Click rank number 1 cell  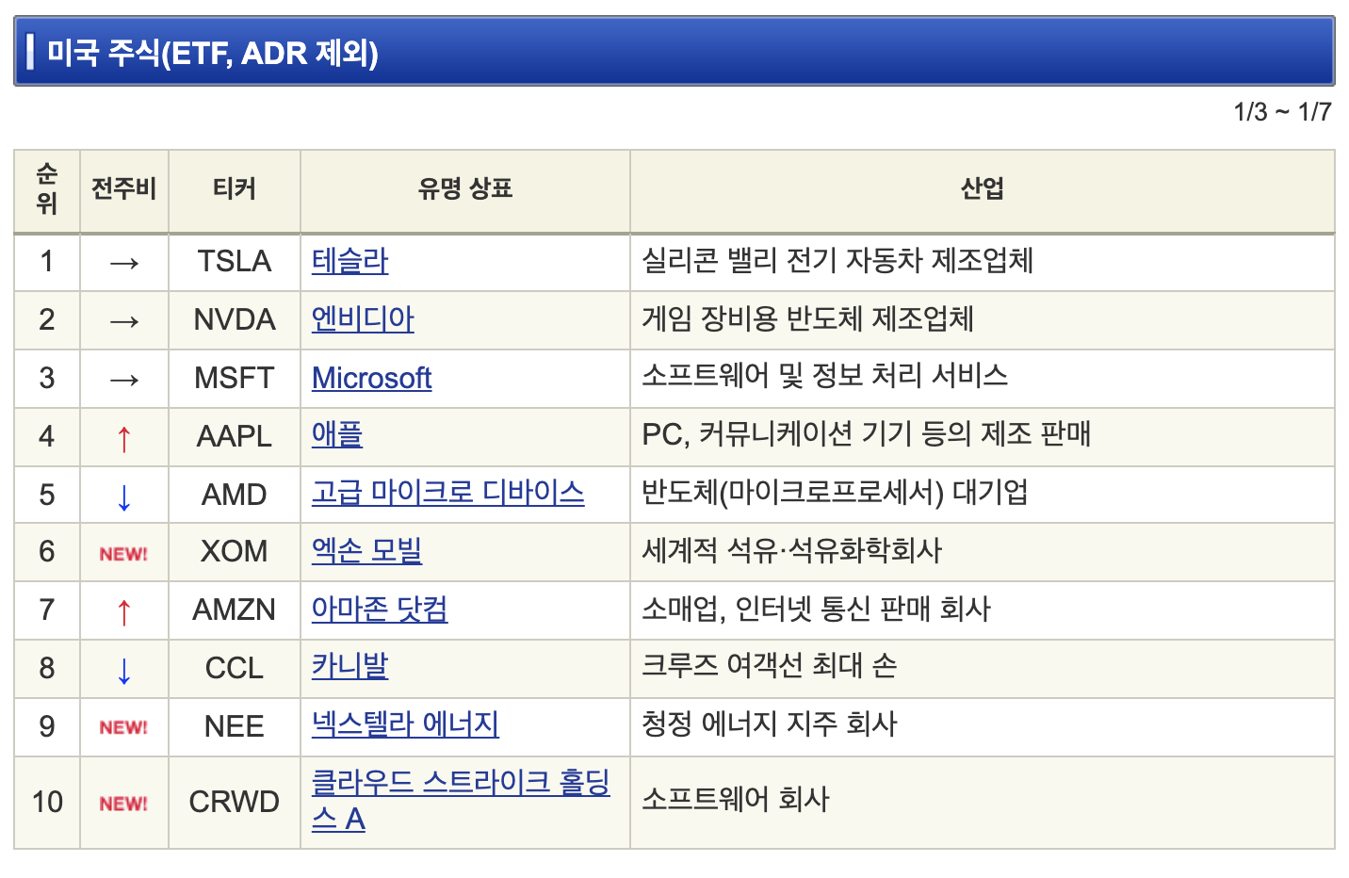tap(47, 261)
